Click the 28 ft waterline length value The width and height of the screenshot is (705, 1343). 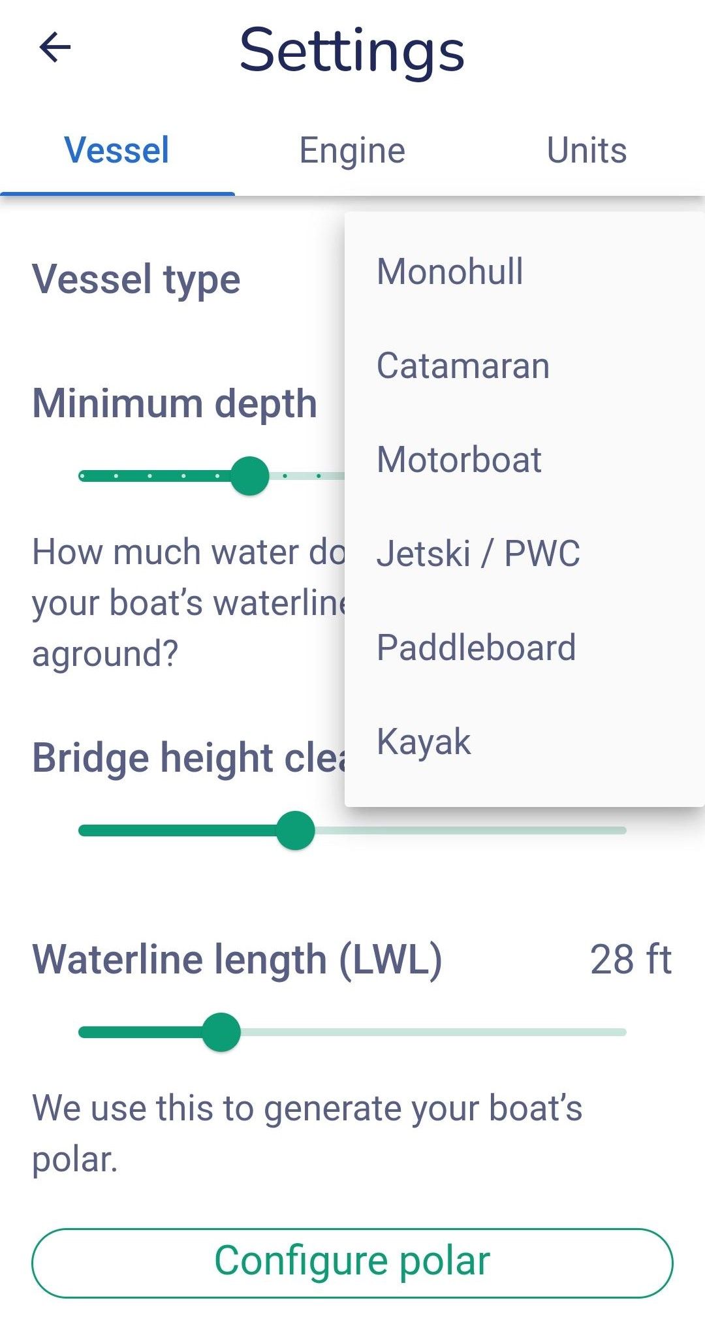click(x=630, y=960)
